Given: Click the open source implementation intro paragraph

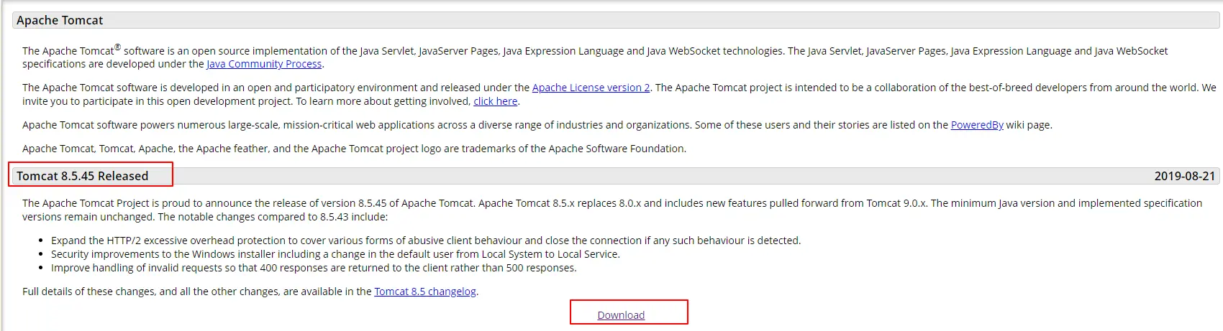Looking at the screenshot, I should pos(595,57).
